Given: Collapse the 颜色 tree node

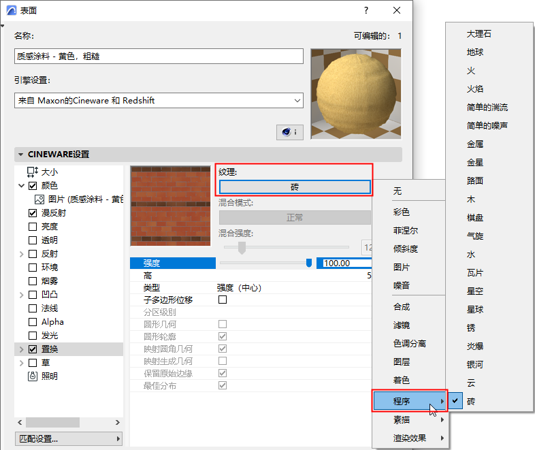Looking at the screenshot, I should (x=22, y=186).
